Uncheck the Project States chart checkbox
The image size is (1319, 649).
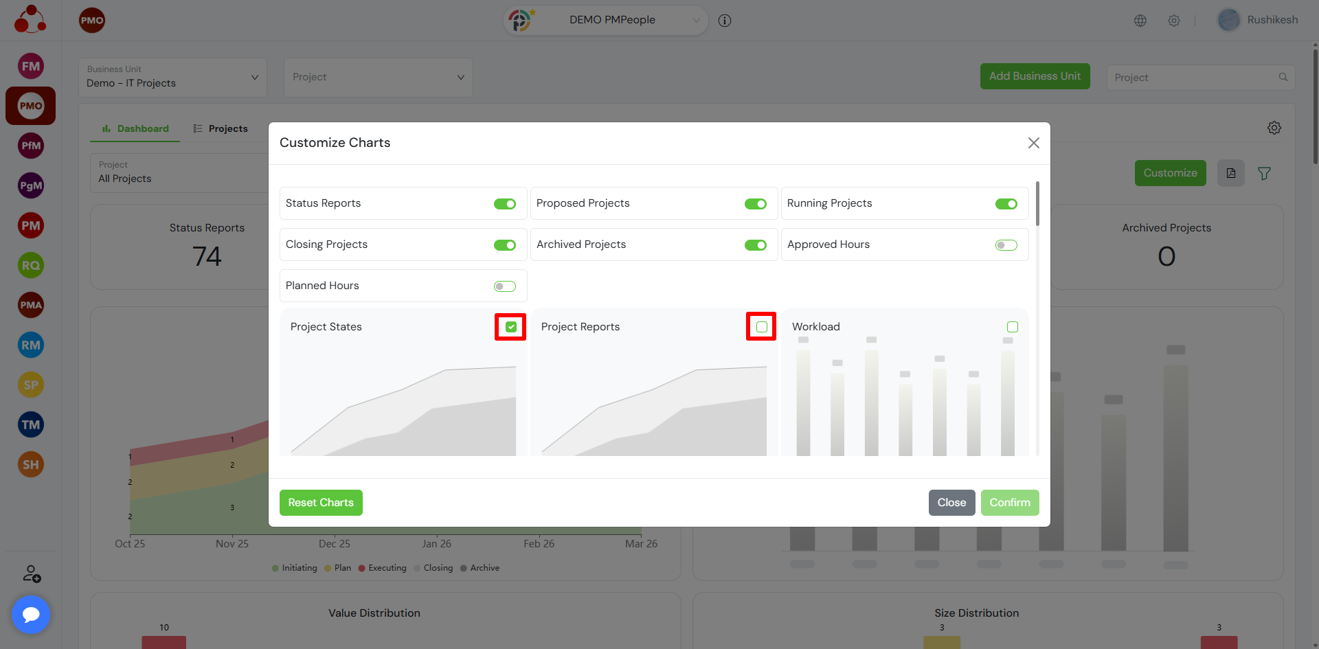[x=511, y=327]
